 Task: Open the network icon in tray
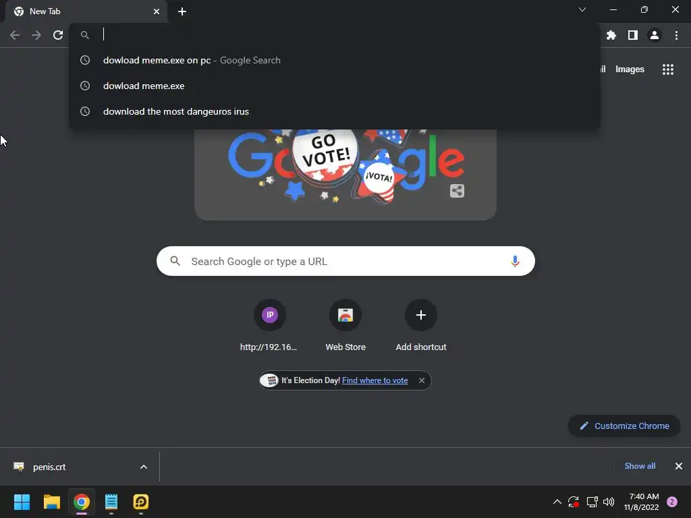[x=592, y=502]
